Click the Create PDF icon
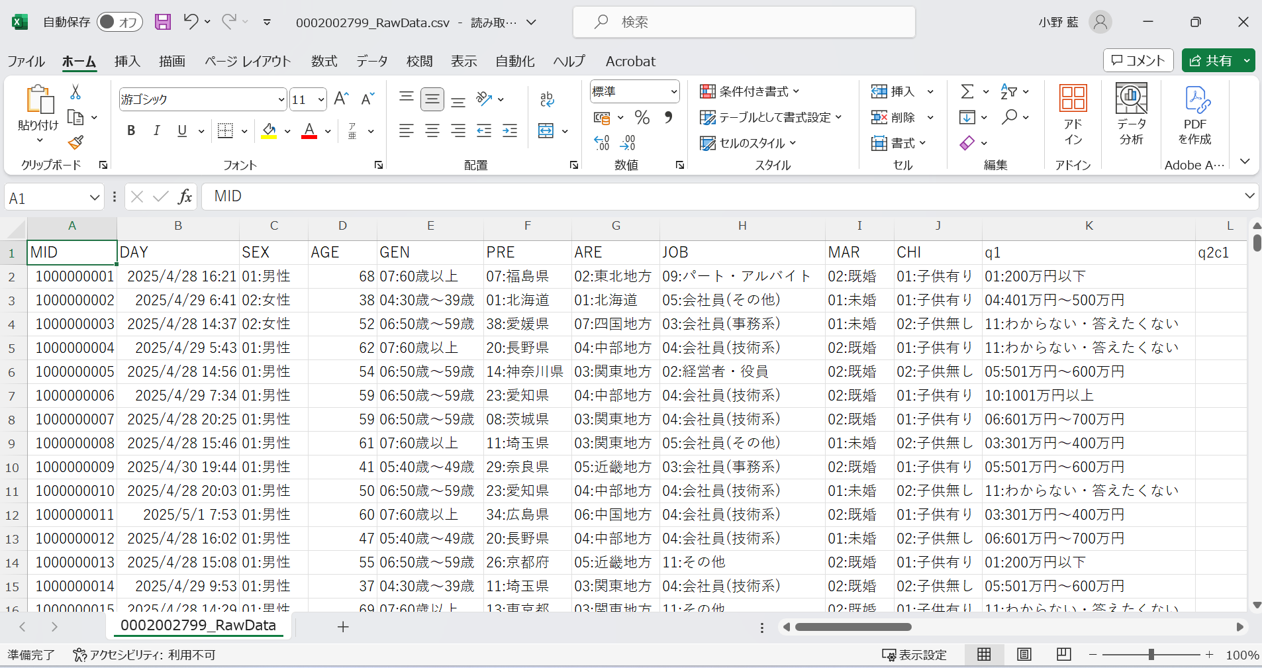 coord(1194,114)
